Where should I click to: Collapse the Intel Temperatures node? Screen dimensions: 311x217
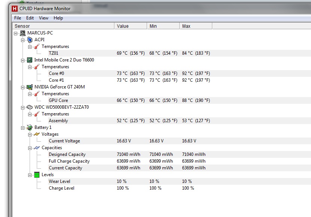[30, 67]
